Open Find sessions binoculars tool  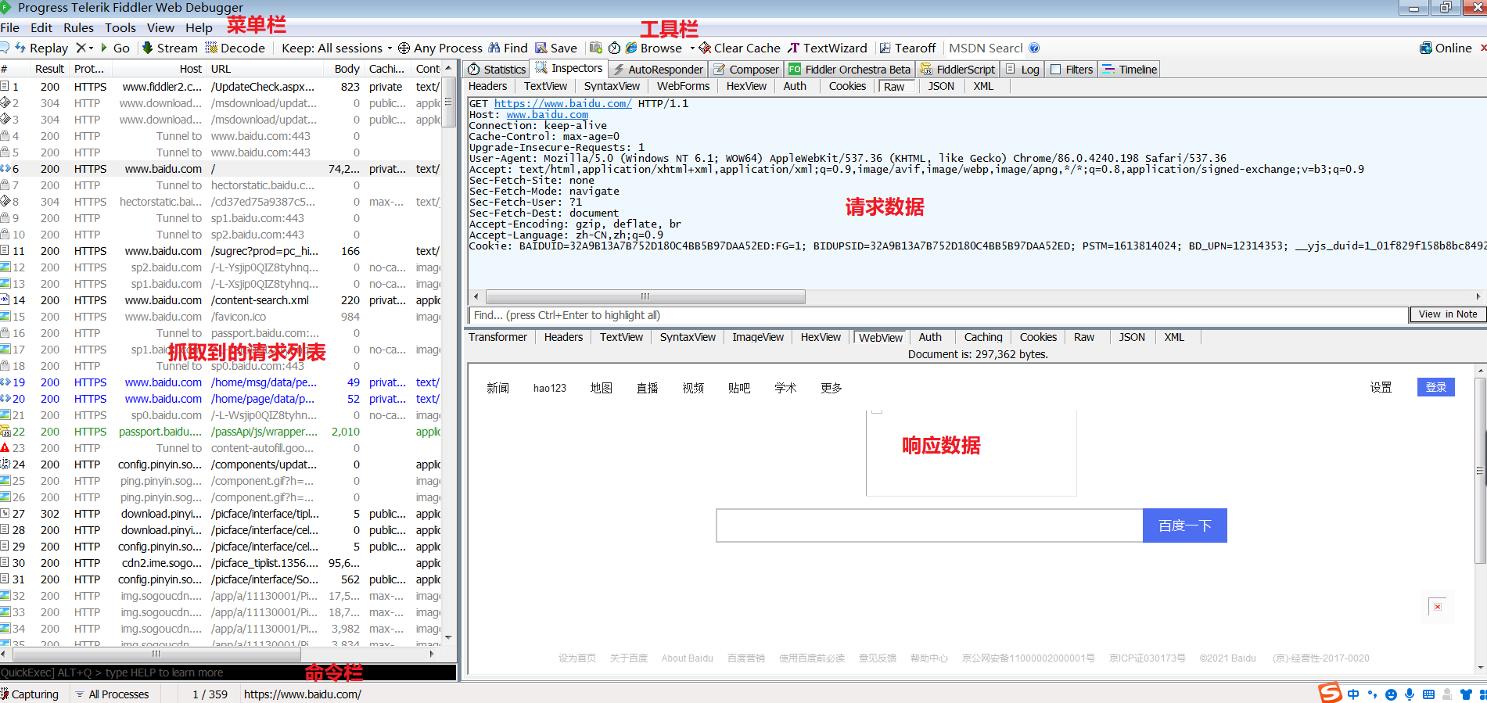click(x=508, y=48)
